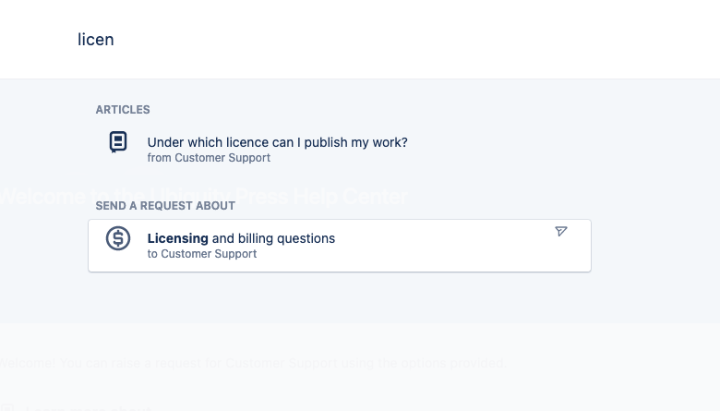Click the faded Help Center welcome heading
Viewport: 720px width, 411px height.
point(203,197)
